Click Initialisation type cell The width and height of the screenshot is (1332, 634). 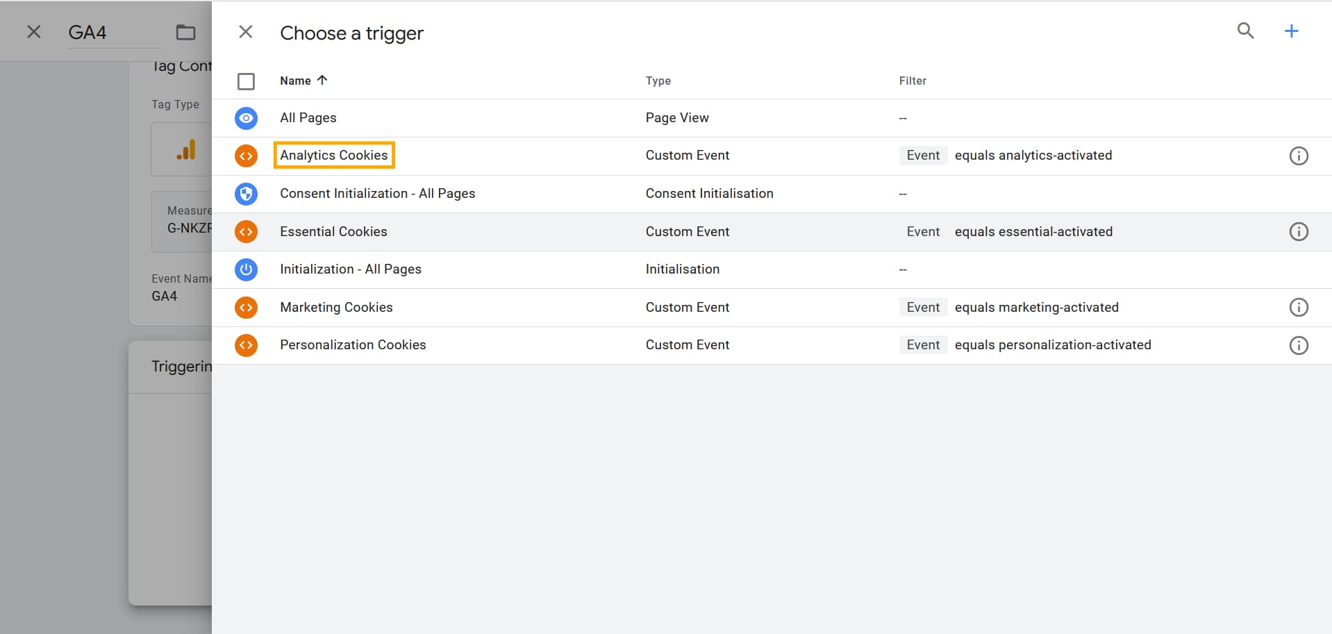682,269
